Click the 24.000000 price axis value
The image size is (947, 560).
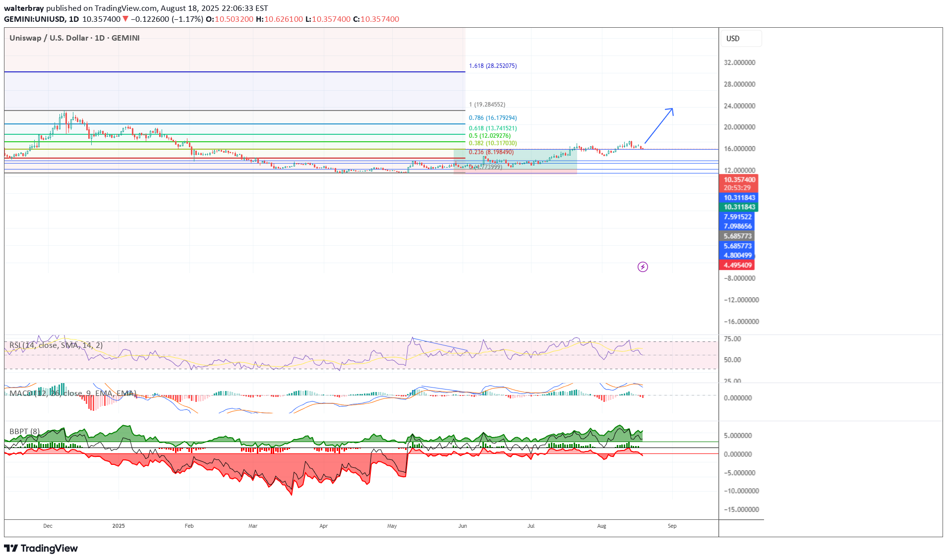pos(739,106)
